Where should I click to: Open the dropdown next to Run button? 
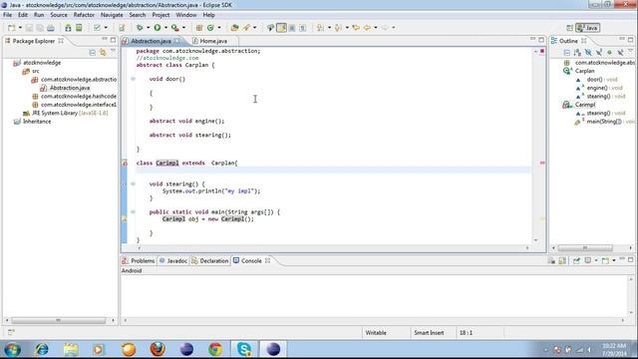pyautogui.click(x=165, y=28)
